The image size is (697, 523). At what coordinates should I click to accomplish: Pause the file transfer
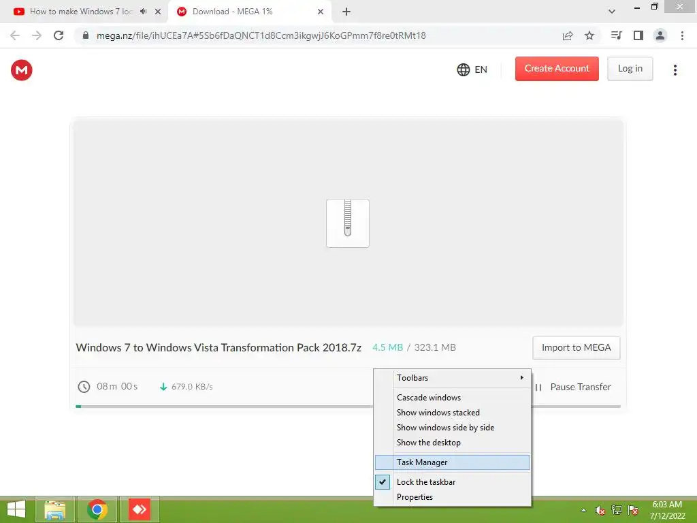pyautogui.click(x=572, y=387)
